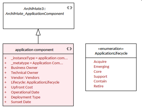Click the plus beside Sunset Date

6,102
